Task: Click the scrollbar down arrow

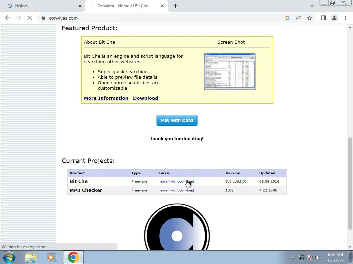Action: click(350, 247)
